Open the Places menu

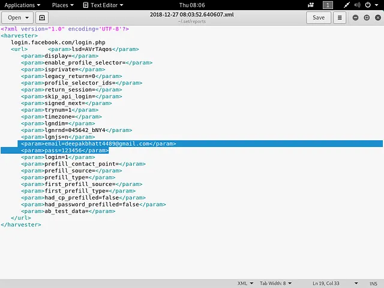(62, 5)
